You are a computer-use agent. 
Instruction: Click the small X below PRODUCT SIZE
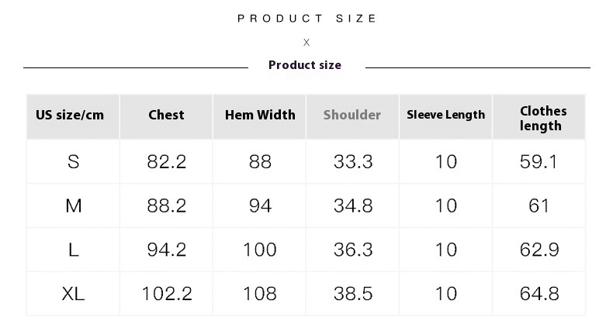tap(306, 42)
